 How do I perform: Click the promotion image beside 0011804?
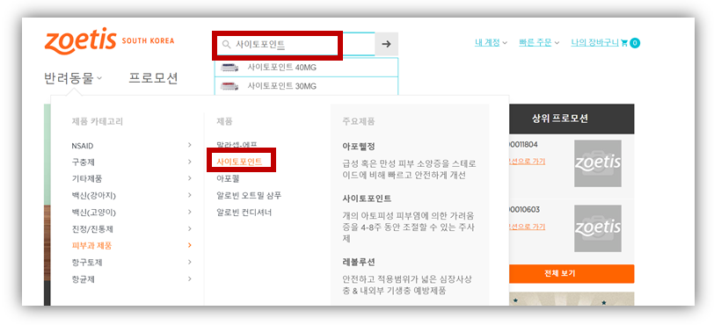(x=598, y=163)
